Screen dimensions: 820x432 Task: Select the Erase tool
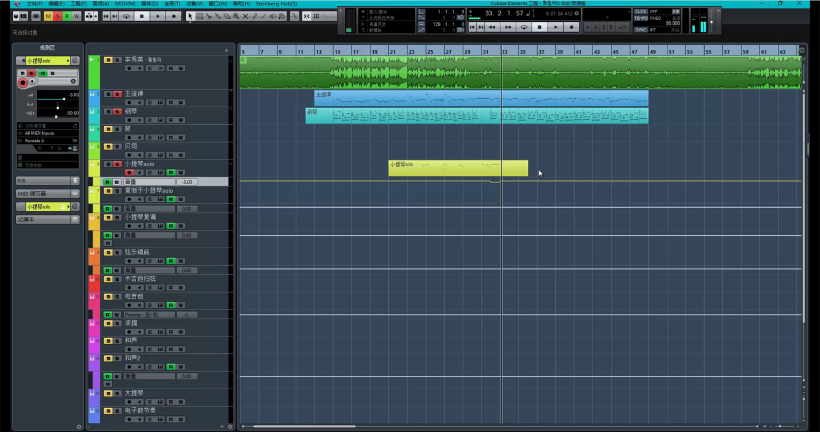[227, 16]
